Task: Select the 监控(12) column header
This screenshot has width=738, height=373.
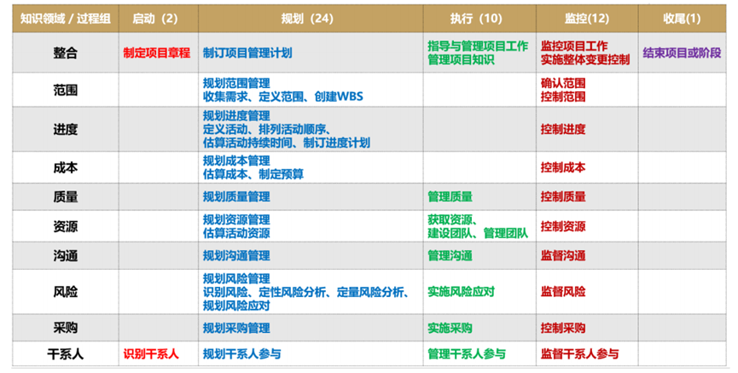Action: tap(586, 18)
